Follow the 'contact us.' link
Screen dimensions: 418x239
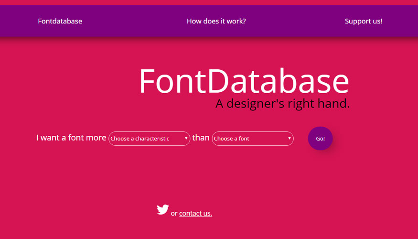[x=196, y=213]
